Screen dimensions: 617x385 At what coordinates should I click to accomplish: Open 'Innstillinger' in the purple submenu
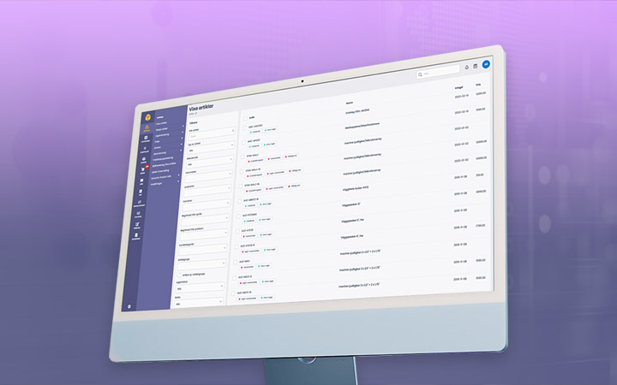click(x=157, y=183)
